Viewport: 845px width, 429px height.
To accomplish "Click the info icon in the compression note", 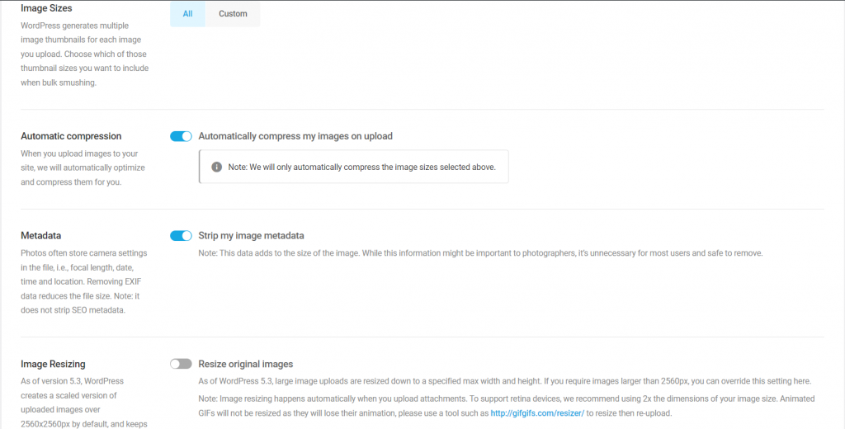I will coord(217,167).
